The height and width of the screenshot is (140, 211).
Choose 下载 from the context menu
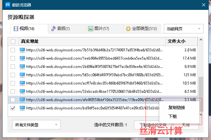point(173,116)
